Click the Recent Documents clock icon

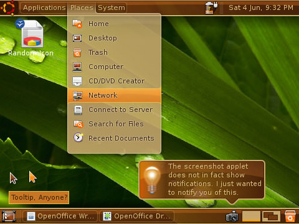click(78, 138)
